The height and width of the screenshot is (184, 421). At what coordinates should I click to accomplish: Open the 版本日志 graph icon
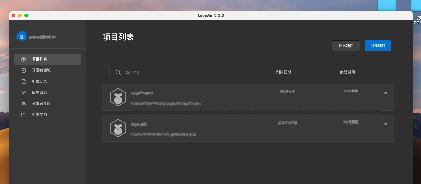coord(23,92)
